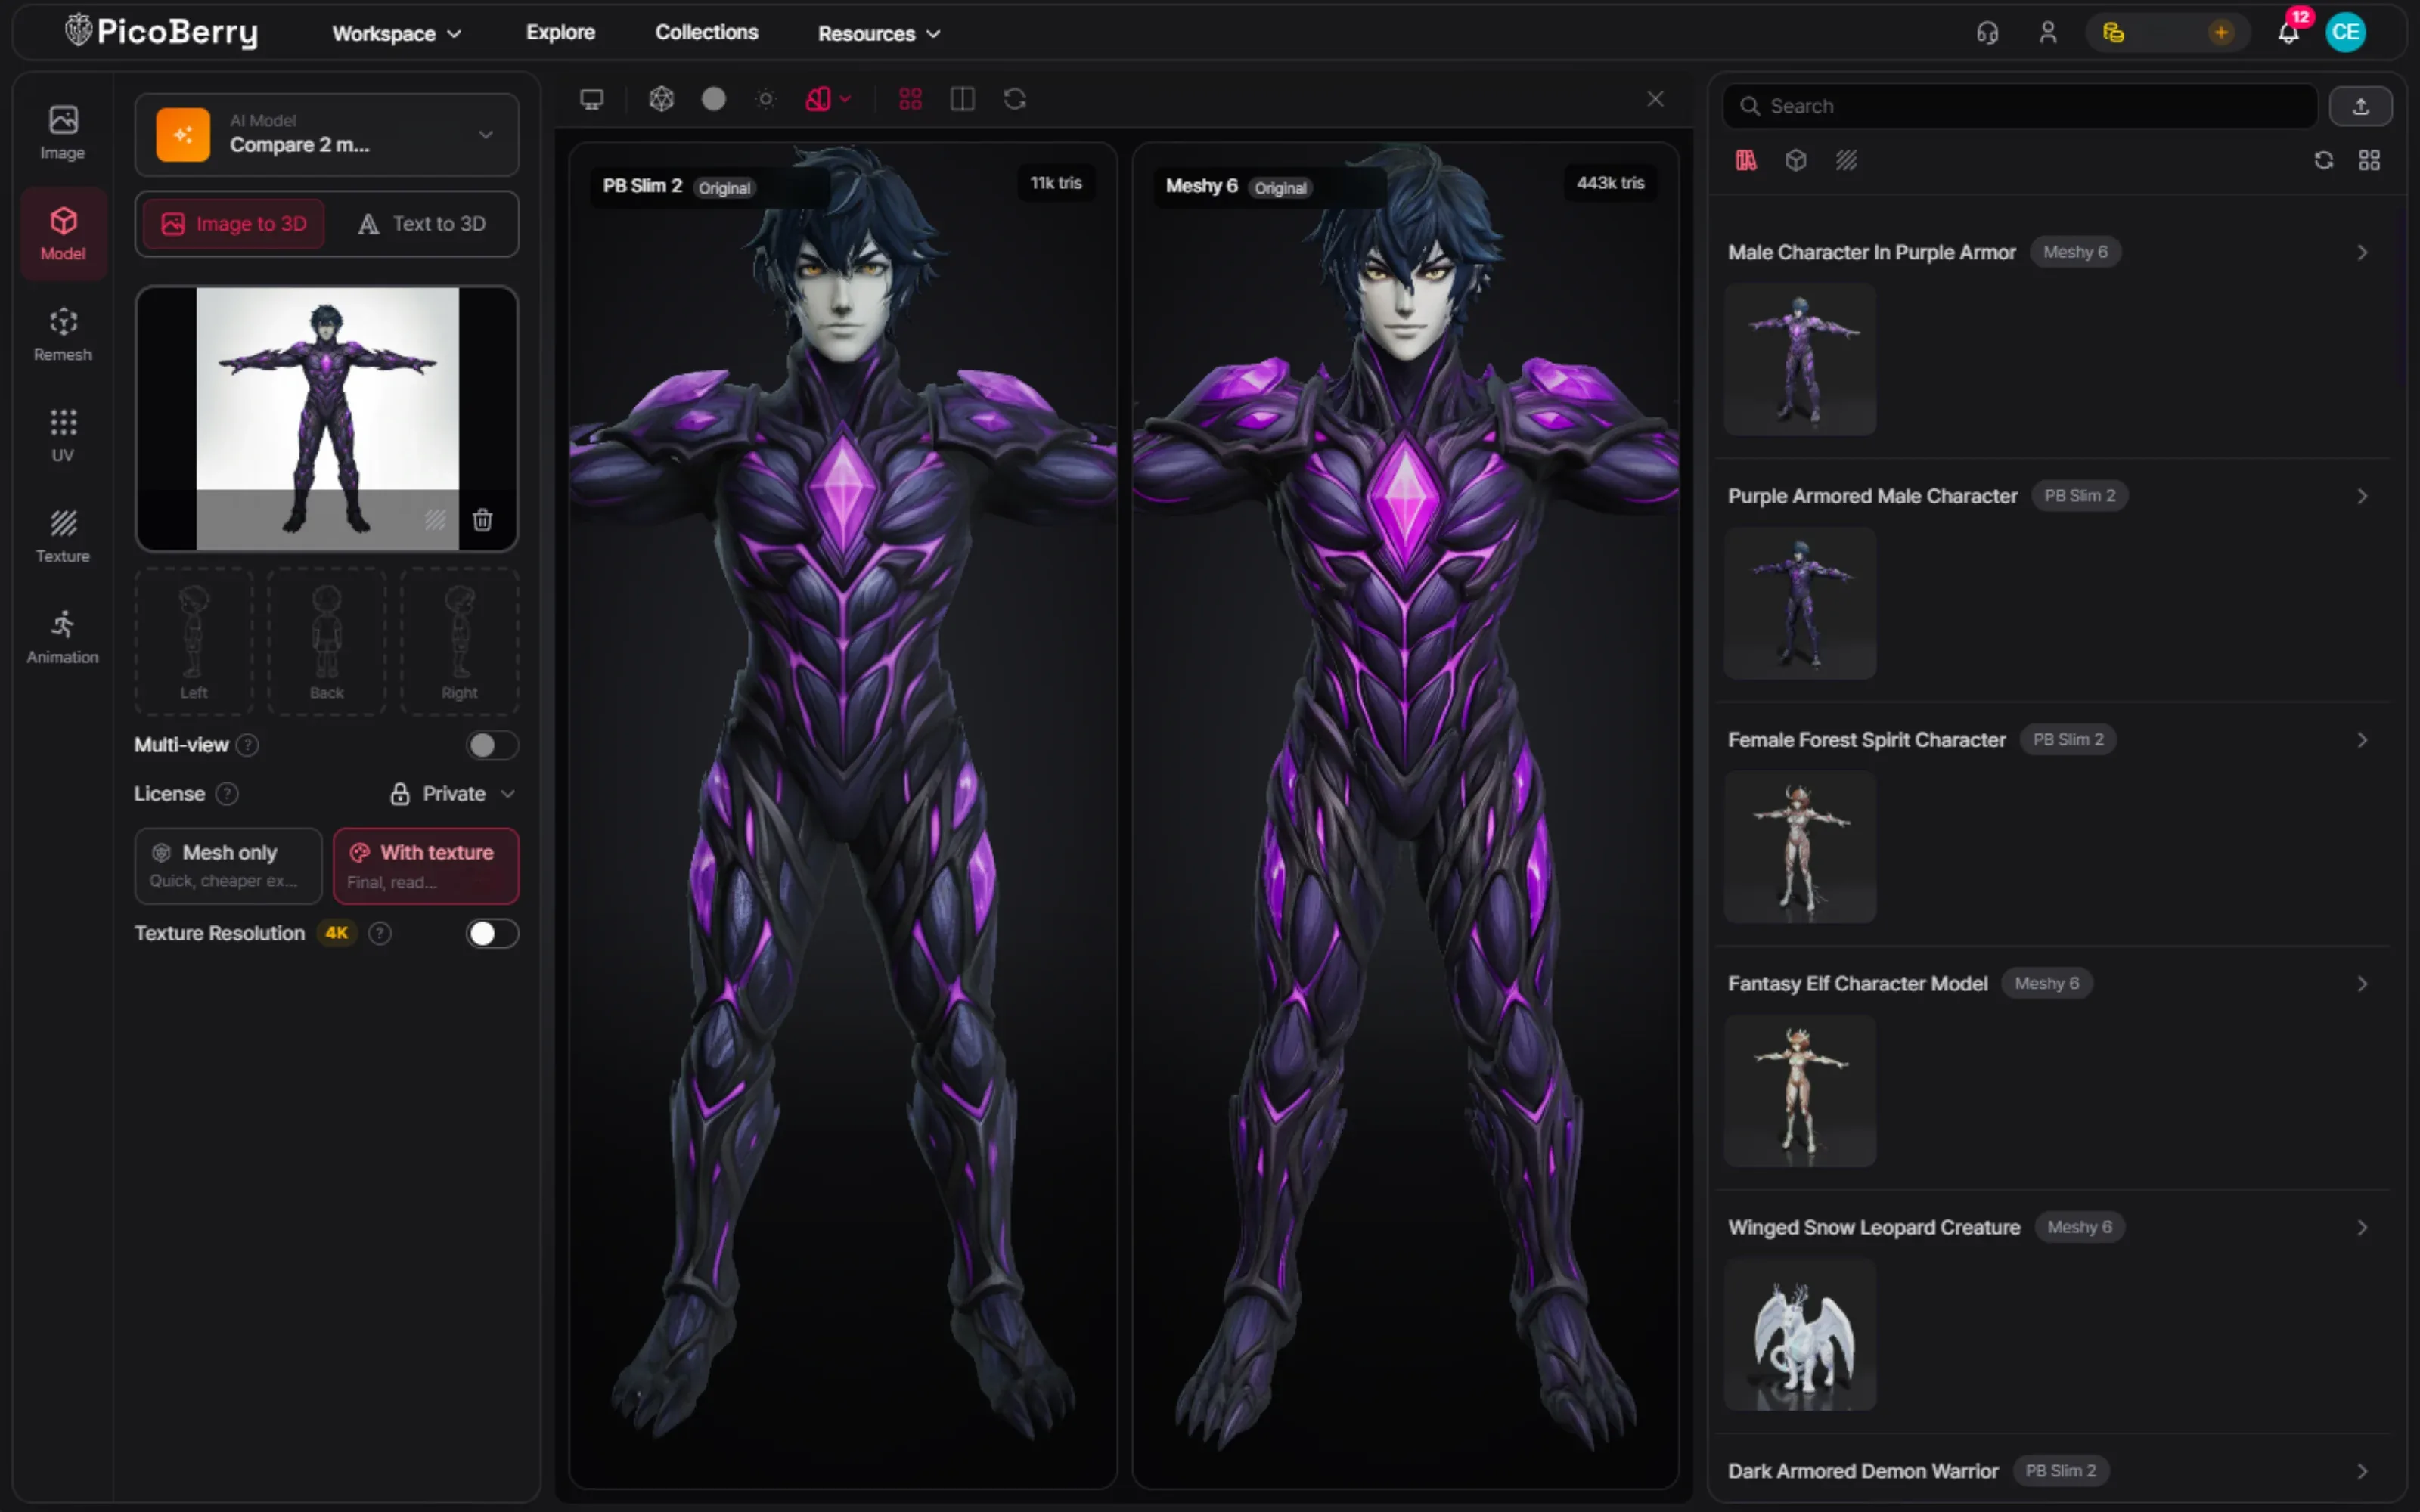Image resolution: width=2420 pixels, height=1512 pixels.
Task: Click the monitor display icon in viewer toolbar
Action: coord(592,99)
